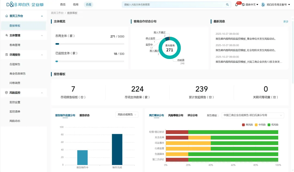This screenshot has width=294, height=172.
Task: Click the 监控中 17 donut label
Action: click(x=150, y=46)
